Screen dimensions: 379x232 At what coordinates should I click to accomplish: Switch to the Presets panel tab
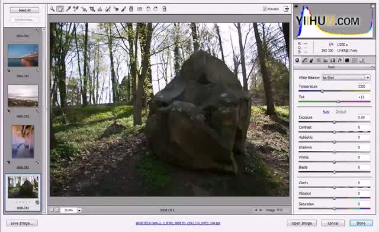[354, 60]
